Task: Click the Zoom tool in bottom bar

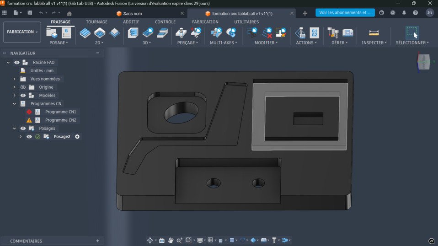Action: coord(179,240)
